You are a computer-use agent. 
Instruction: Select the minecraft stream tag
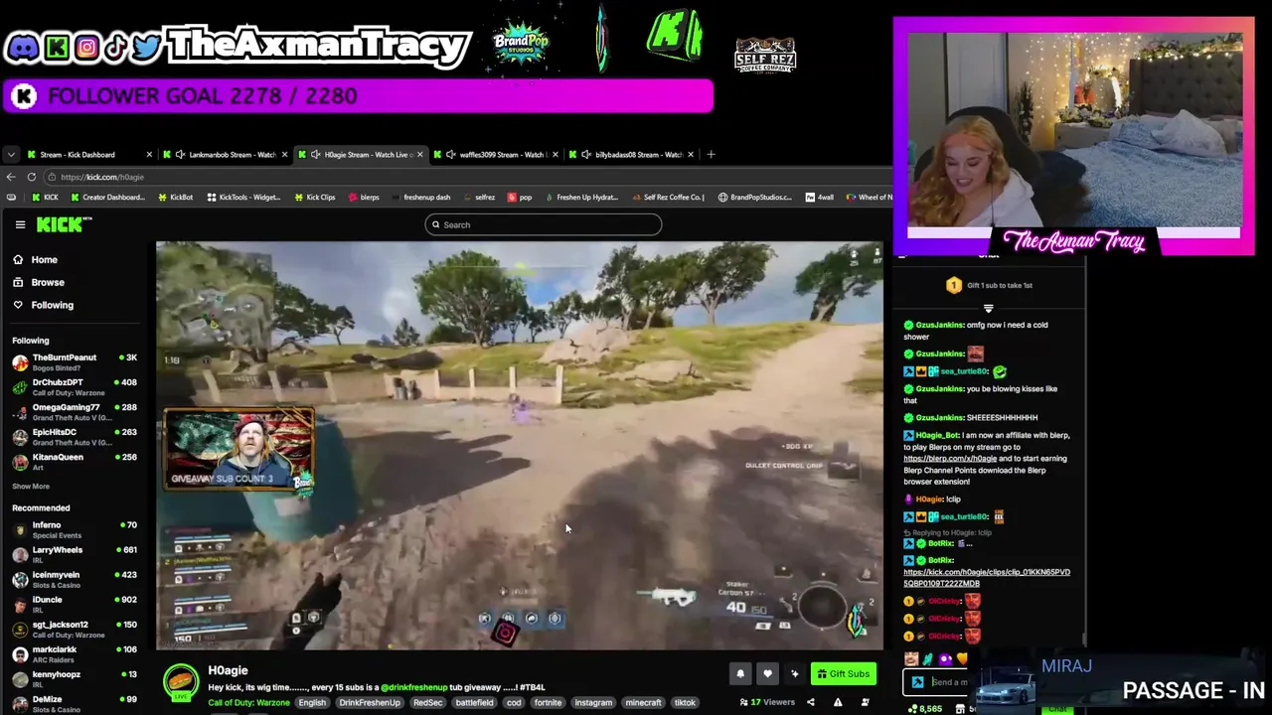tap(643, 703)
